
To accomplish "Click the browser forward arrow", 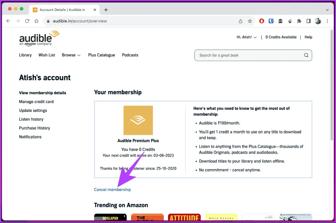I will click(x=18, y=21).
